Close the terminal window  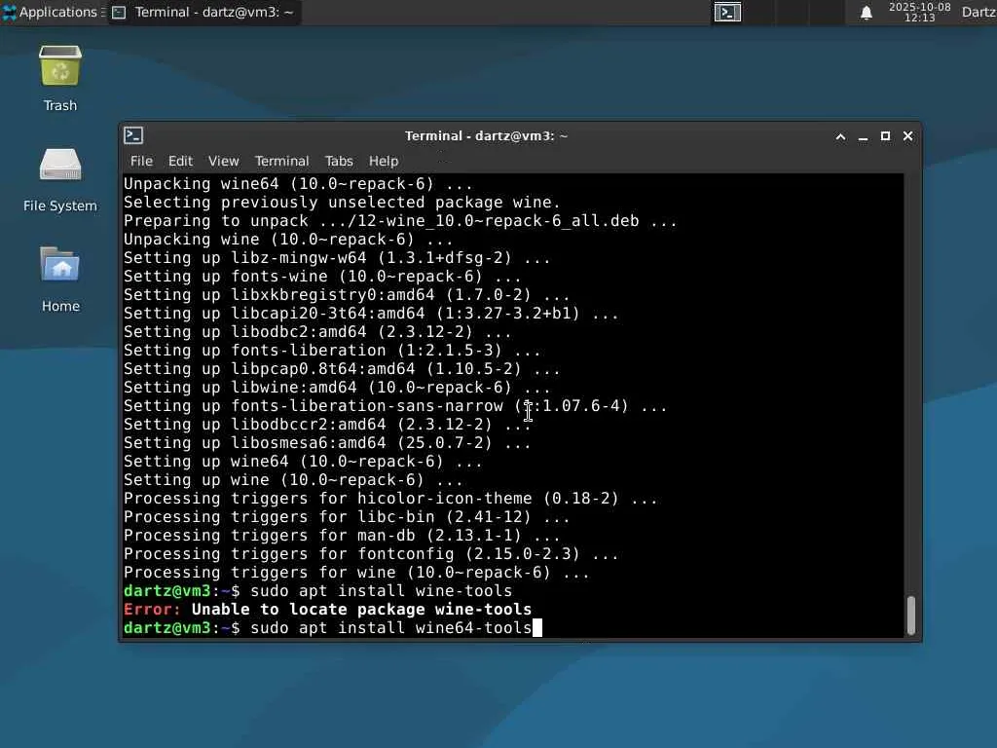pyautogui.click(x=908, y=136)
